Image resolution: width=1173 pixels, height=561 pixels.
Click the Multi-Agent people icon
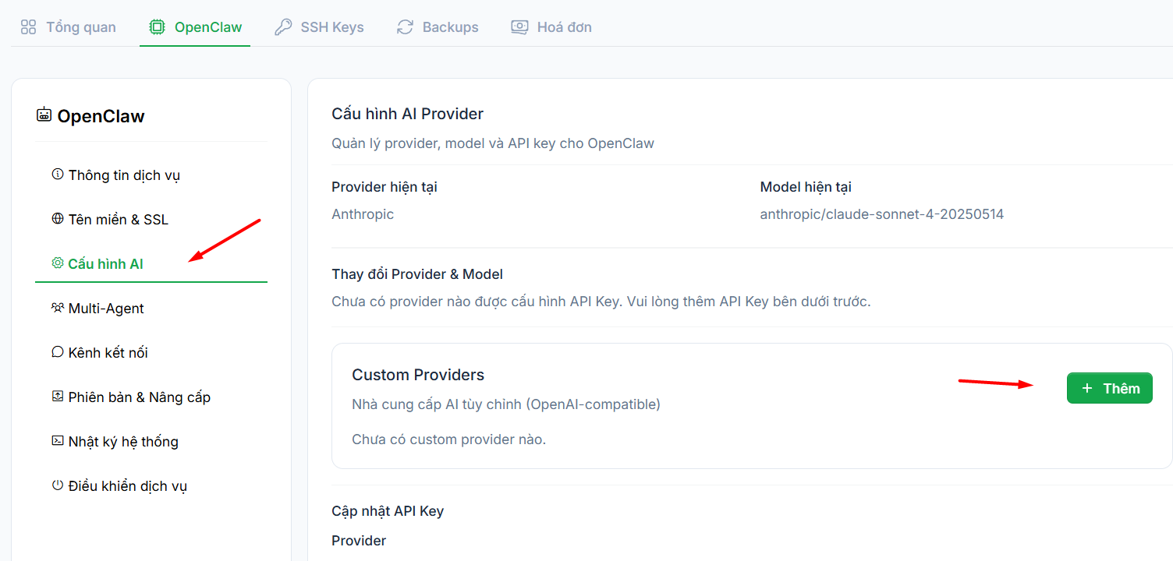58,308
